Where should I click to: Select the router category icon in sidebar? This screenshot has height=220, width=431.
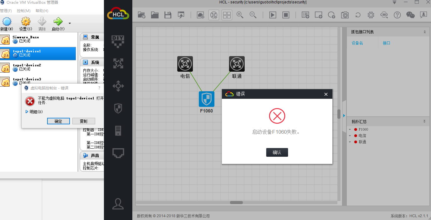click(x=118, y=63)
